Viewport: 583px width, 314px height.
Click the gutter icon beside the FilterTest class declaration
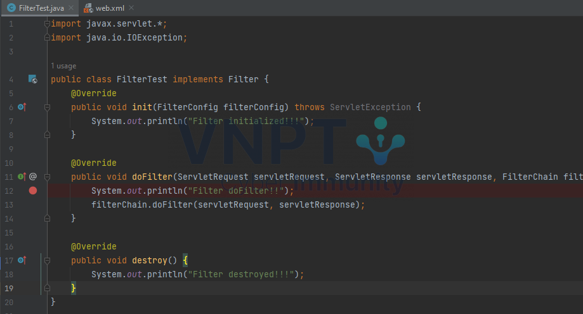32,80
